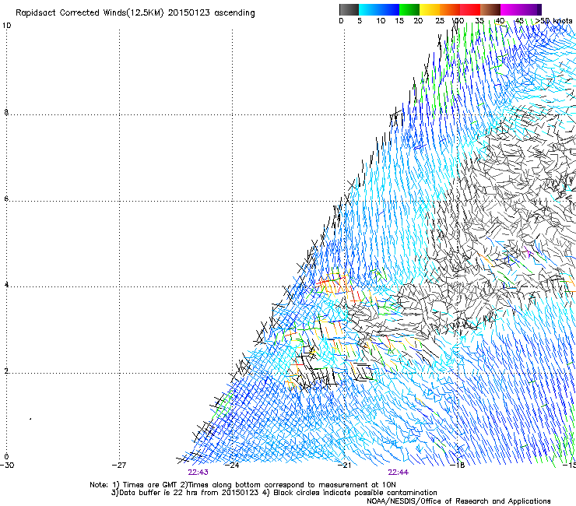Click the longitude axis label '-21'
This screenshot has width=576, height=506.
pos(344,466)
